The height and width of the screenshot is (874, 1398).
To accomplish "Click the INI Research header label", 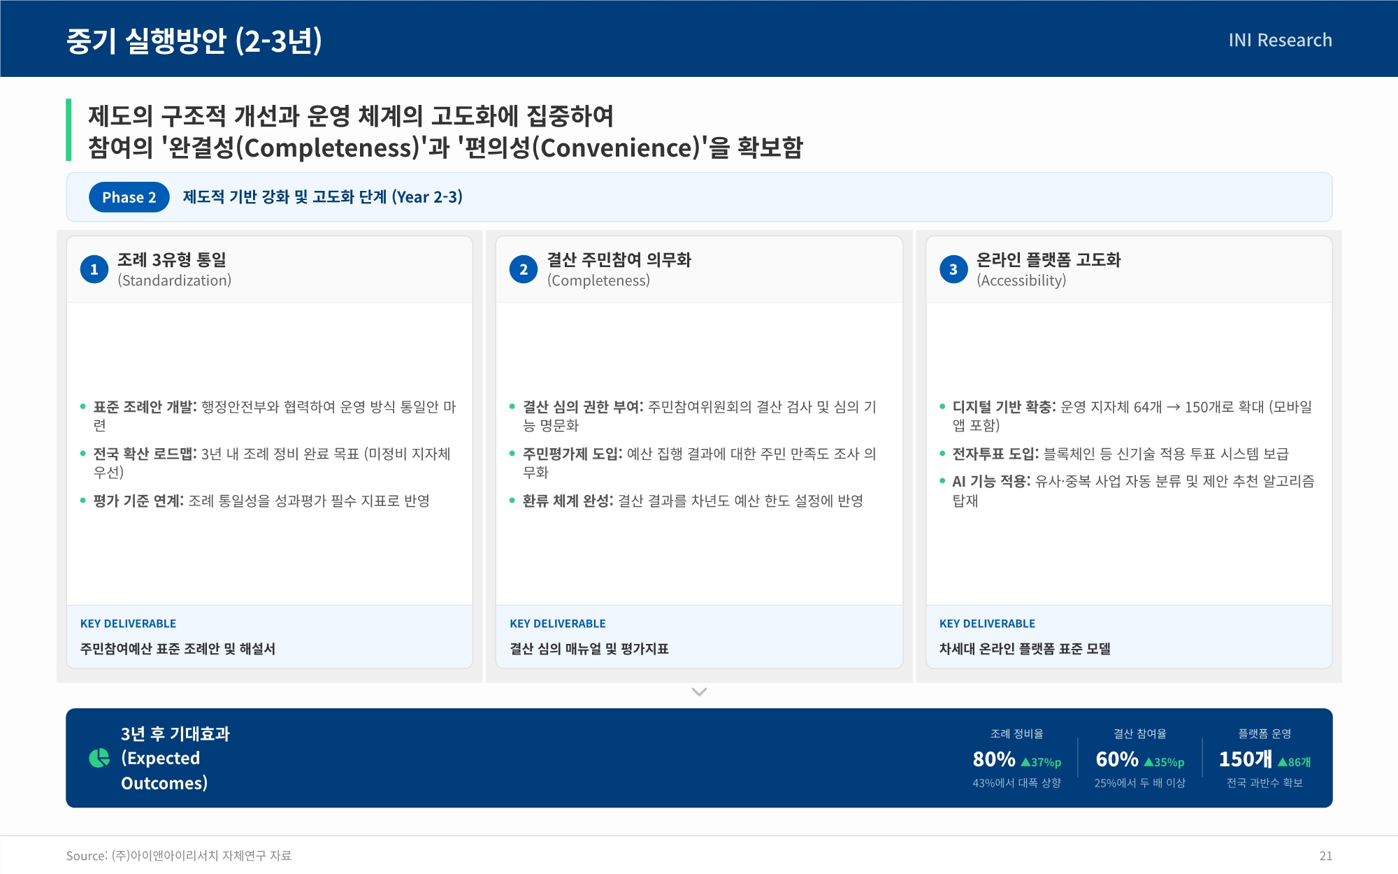I will [1280, 40].
